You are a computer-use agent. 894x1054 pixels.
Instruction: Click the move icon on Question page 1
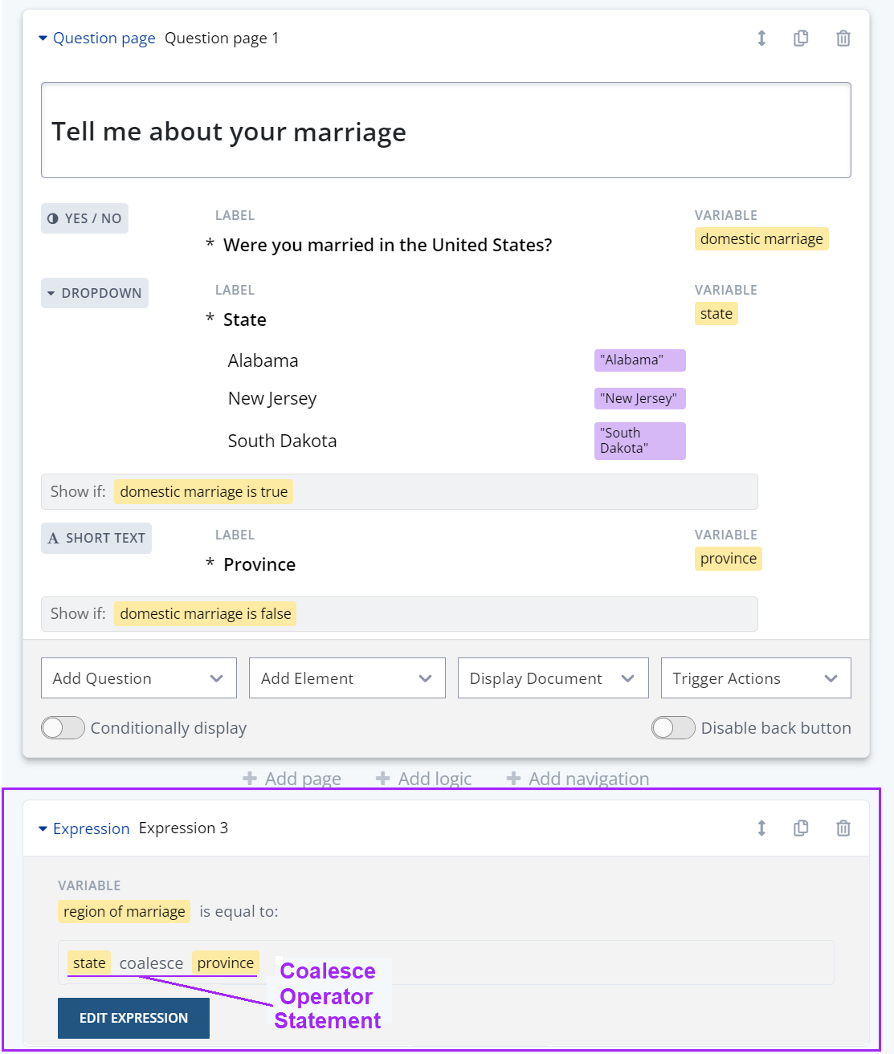click(x=761, y=38)
